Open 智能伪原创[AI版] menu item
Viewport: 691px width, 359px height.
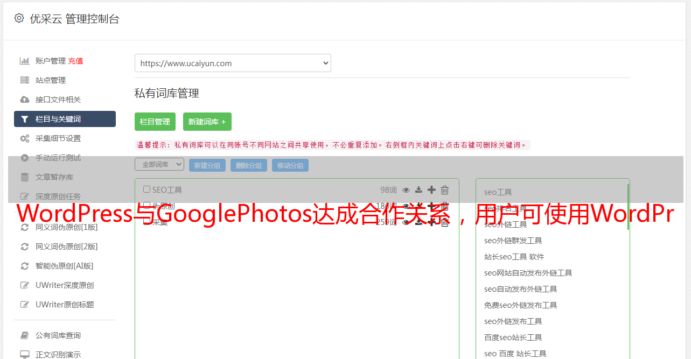(65, 266)
